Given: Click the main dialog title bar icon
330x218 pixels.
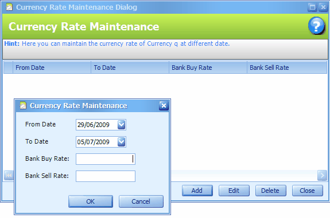Looking at the screenshot, I should 9,7.
